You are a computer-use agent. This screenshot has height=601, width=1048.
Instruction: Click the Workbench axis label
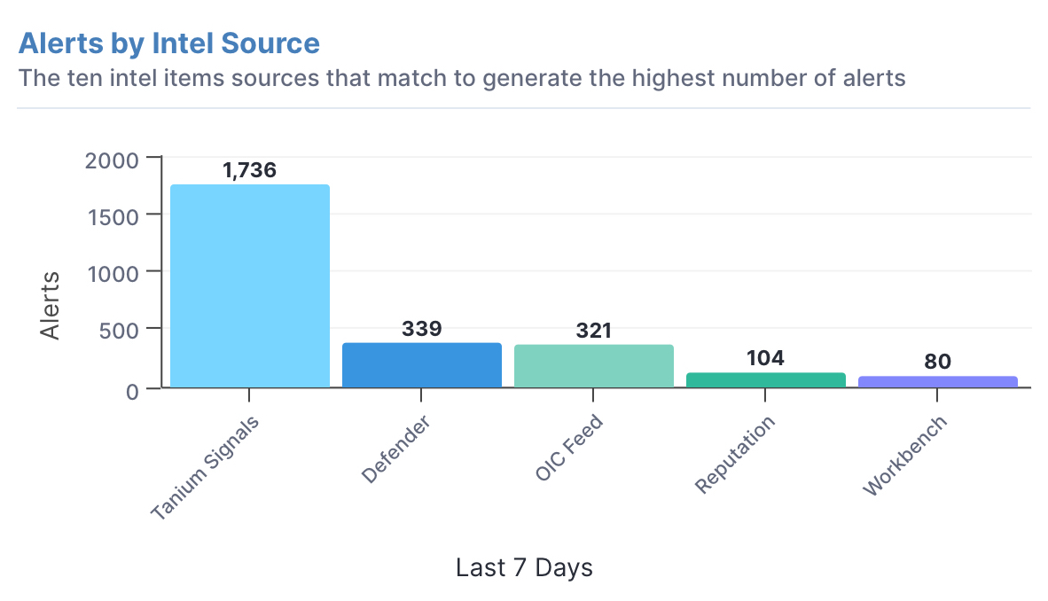coord(905,456)
